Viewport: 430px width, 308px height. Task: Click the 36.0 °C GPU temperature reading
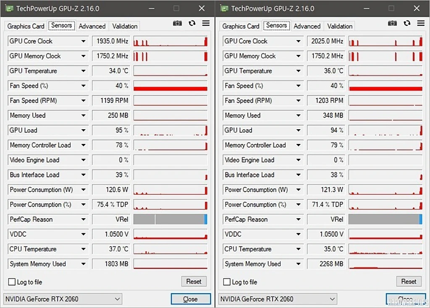point(326,71)
